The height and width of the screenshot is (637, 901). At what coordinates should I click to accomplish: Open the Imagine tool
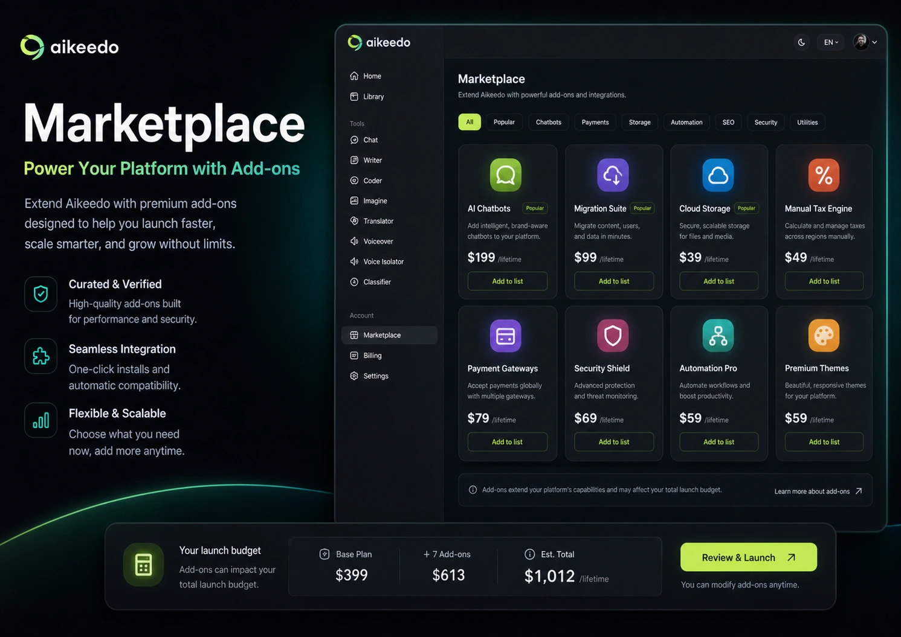click(369, 200)
